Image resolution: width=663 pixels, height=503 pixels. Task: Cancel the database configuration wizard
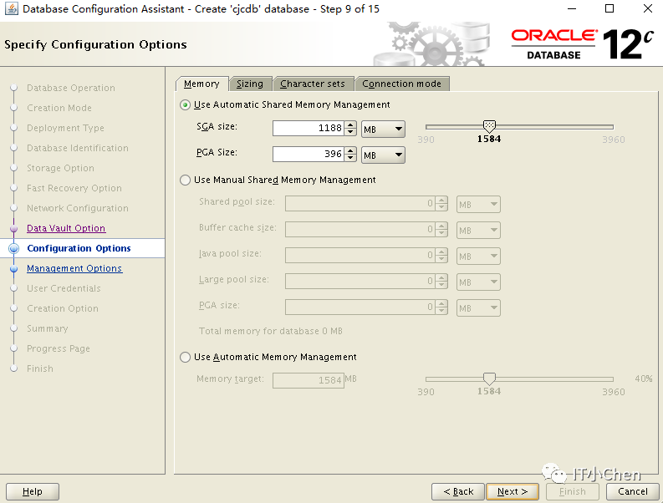pos(633,491)
